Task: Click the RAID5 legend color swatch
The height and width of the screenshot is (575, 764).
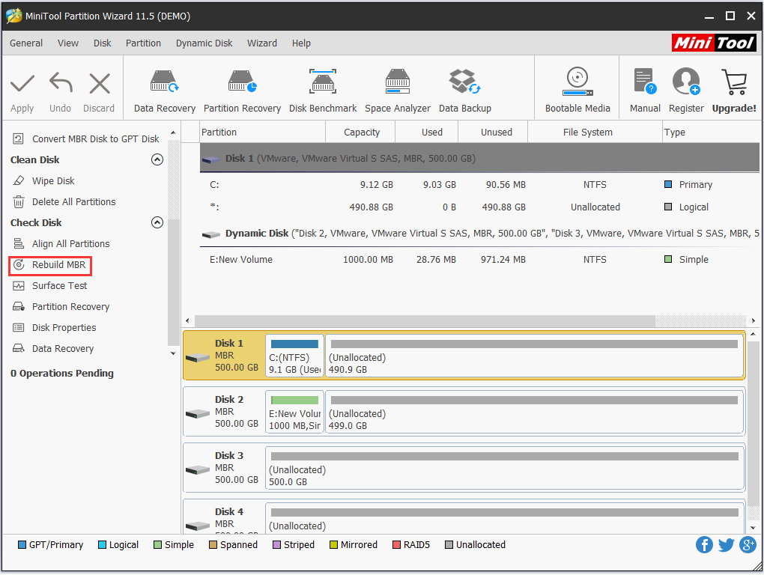Action: [397, 545]
